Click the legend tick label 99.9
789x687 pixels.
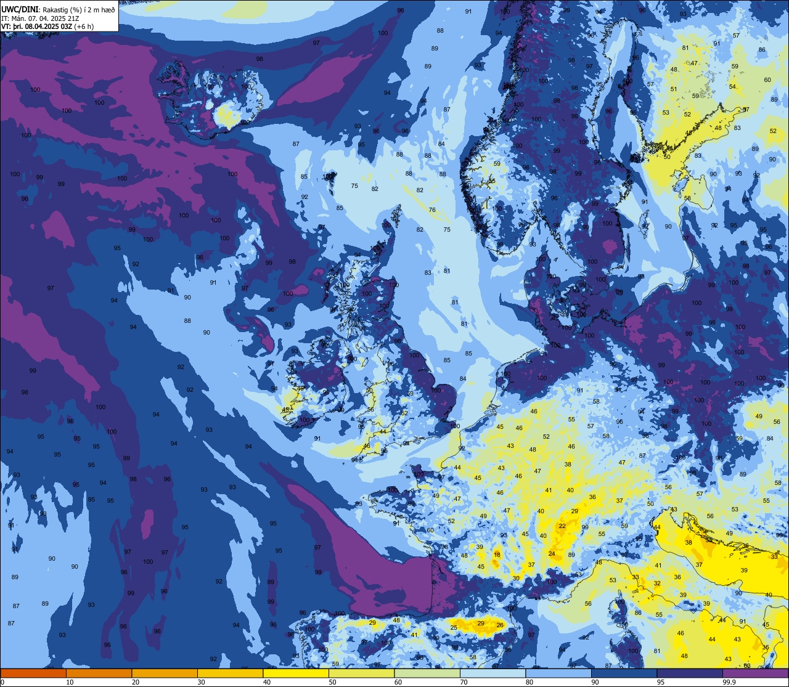point(729,682)
